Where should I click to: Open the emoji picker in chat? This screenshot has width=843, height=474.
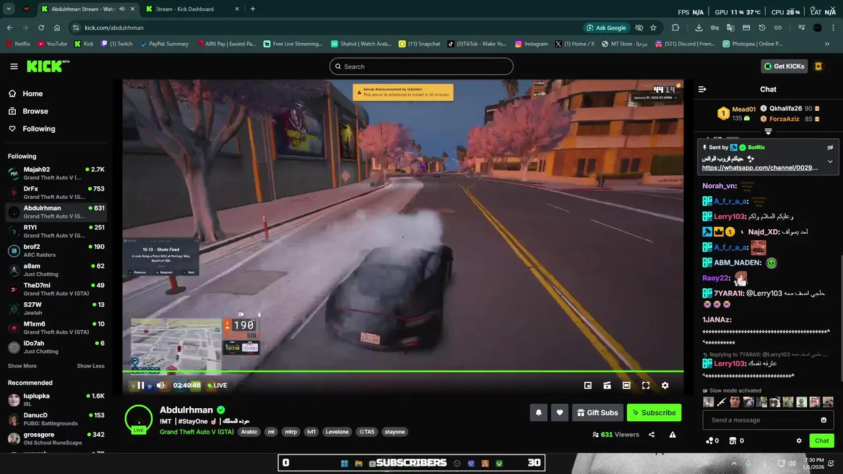(x=823, y=420)
